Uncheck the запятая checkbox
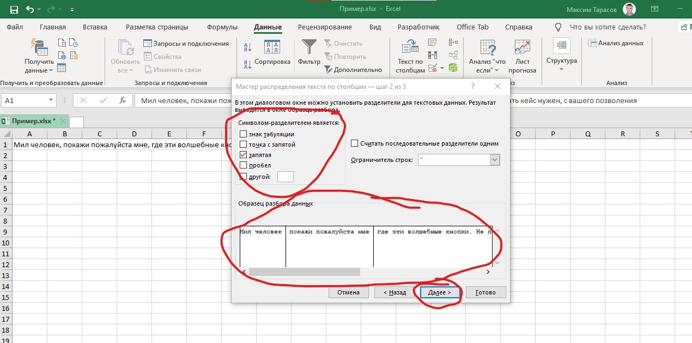 click(244, 155)
